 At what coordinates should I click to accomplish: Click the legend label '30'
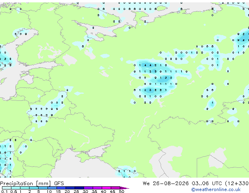[x=85, y=191]
